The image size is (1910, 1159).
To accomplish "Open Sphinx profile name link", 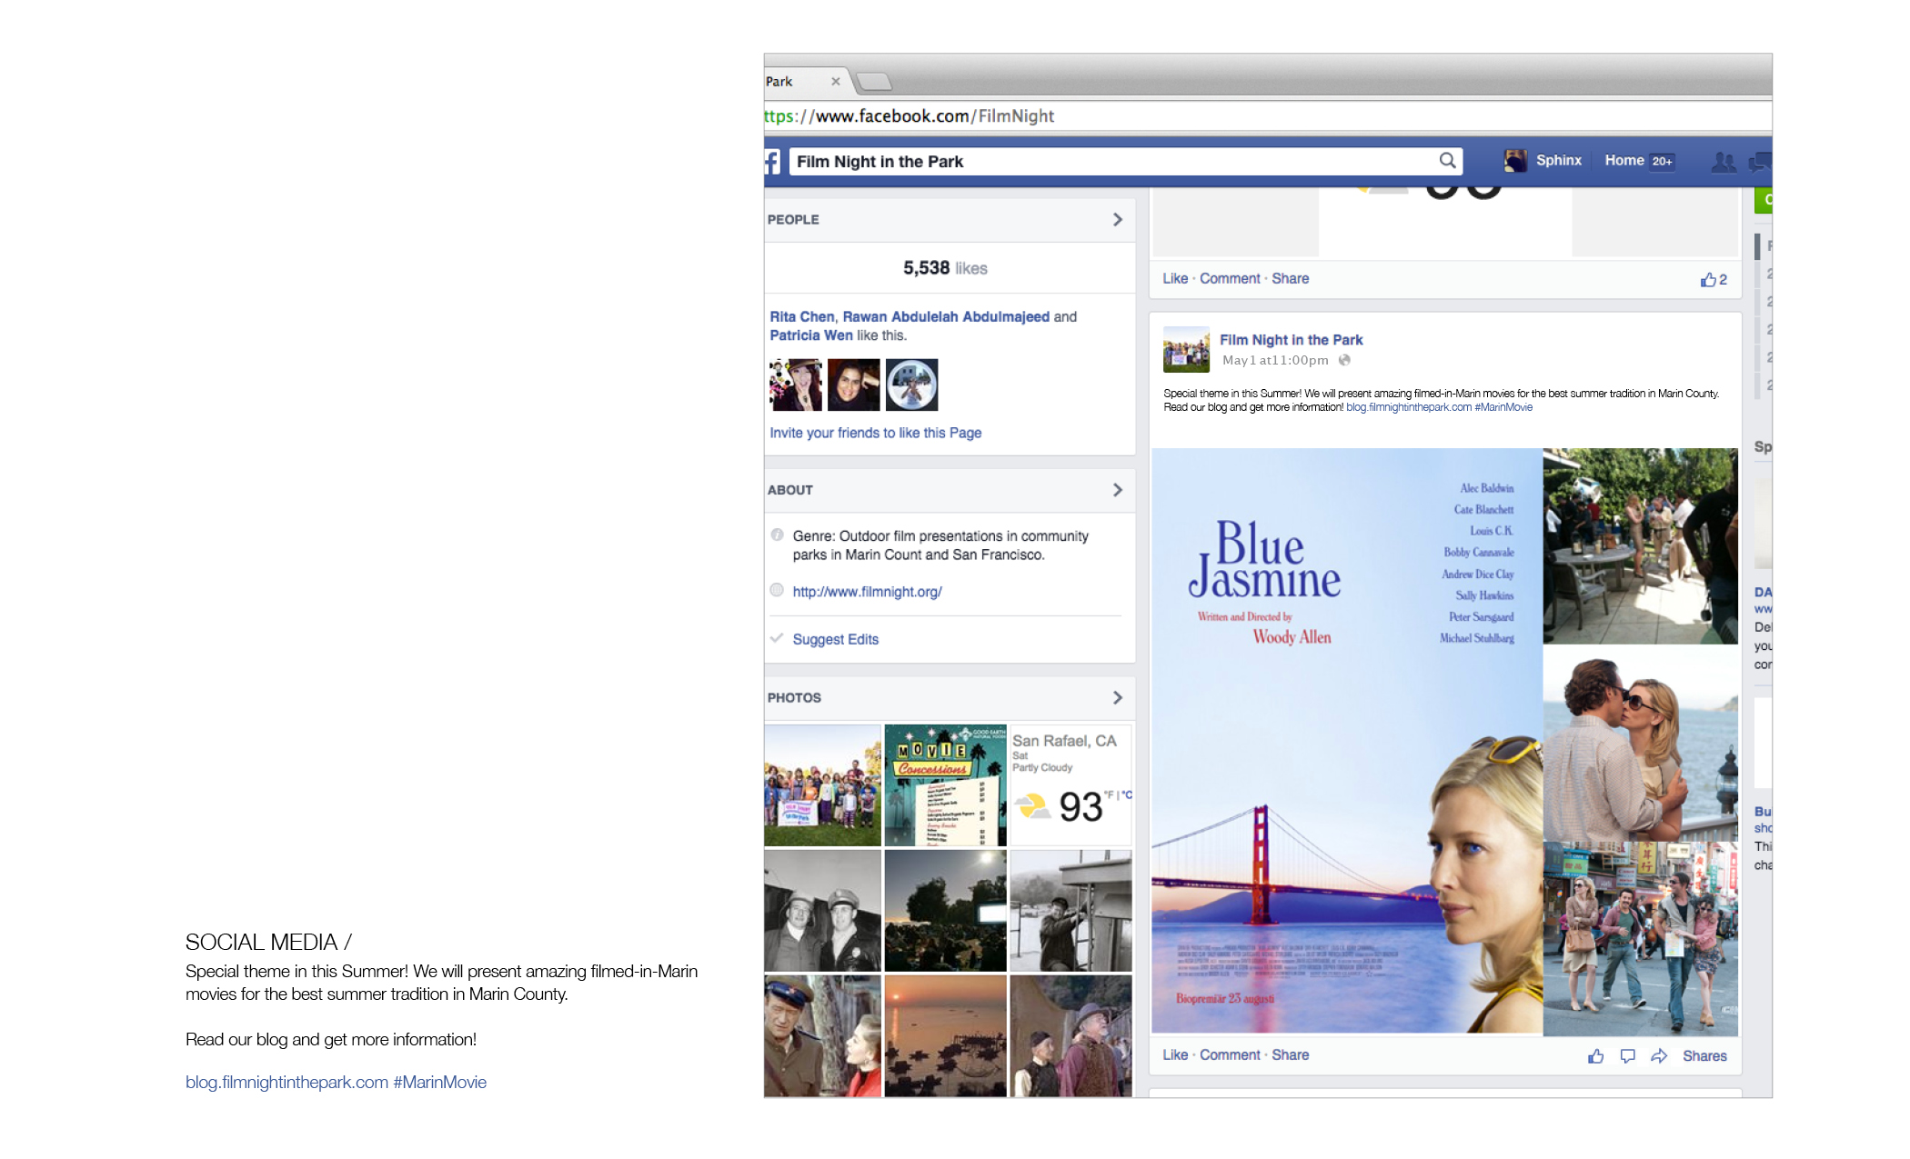I will click(x=1558, y=160).
